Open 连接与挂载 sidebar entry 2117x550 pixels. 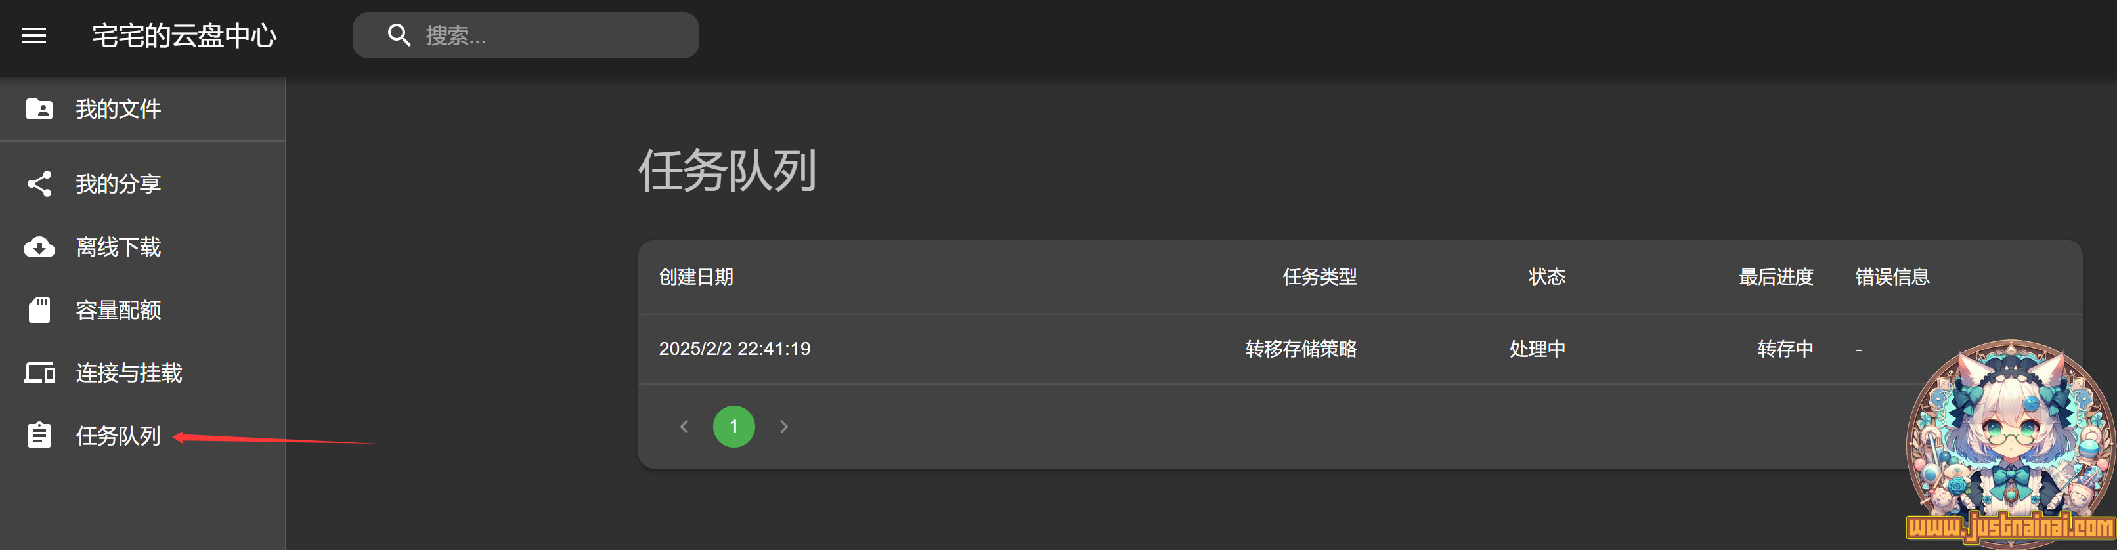143,373
